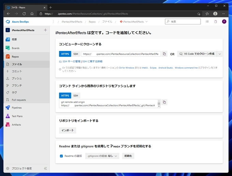Open the .gitignore の追加 dropdown
The width and height of the screenshot is (232, 176).
tap(102, 156)
